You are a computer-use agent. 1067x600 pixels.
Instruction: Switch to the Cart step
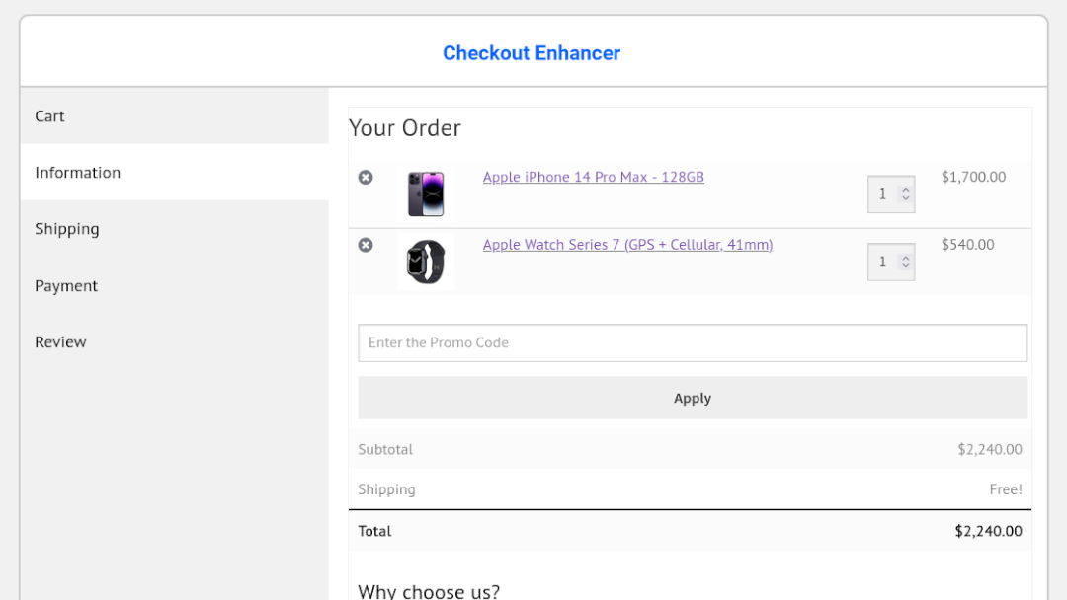(49, 115)
